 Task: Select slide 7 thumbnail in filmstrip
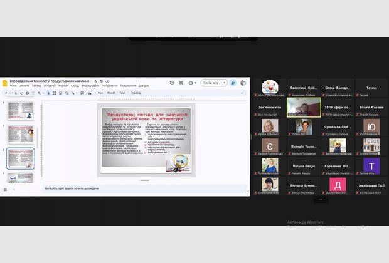click(21, 134)
